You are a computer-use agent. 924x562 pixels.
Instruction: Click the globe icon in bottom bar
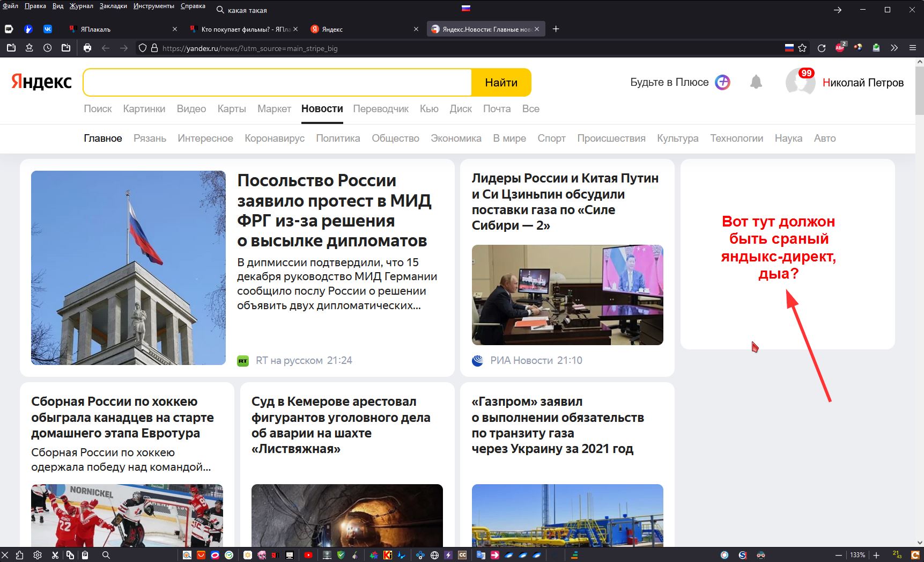435,555
